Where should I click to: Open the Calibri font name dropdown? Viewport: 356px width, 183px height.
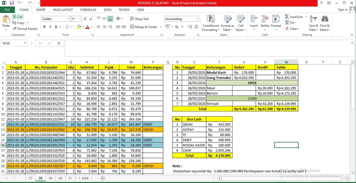pyautogui.click(x=69, y=19)
